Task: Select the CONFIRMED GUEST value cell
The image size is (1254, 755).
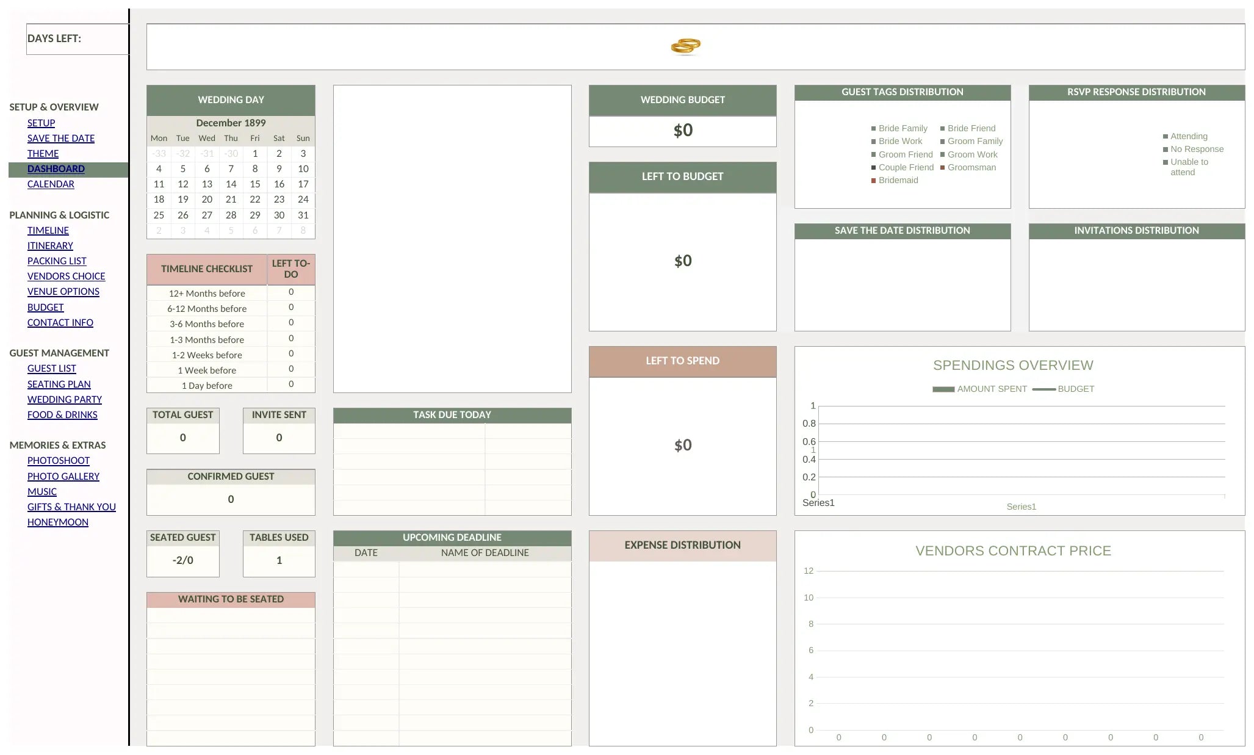Action: click(231, 499)
